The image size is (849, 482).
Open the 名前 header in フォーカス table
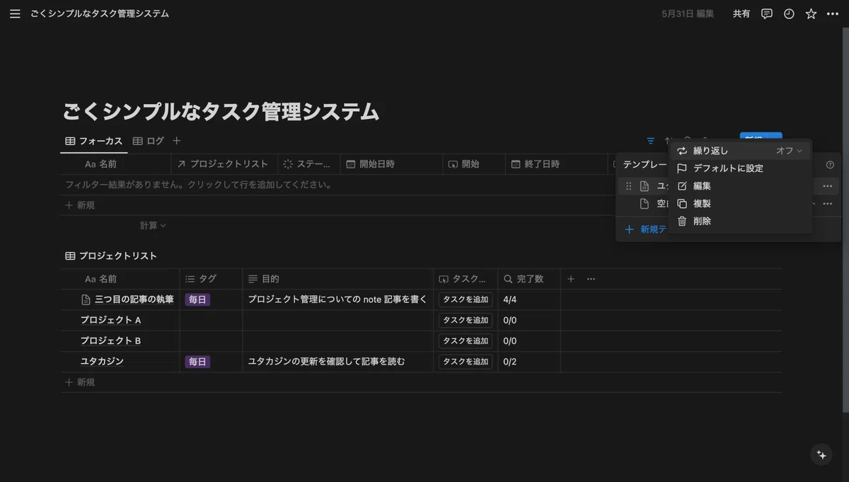115,163
